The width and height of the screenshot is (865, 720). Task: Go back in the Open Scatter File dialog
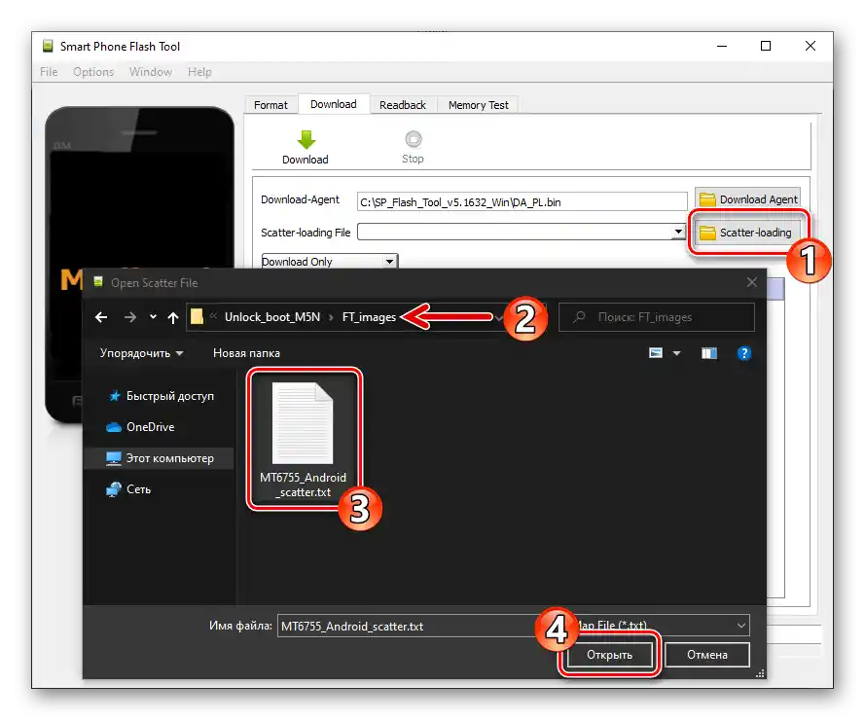pyautogui.click(x=101, y=317)
